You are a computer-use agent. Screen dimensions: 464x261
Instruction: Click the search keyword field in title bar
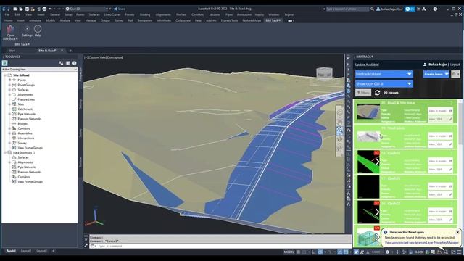pyautogui.click(x=347, y=9)
